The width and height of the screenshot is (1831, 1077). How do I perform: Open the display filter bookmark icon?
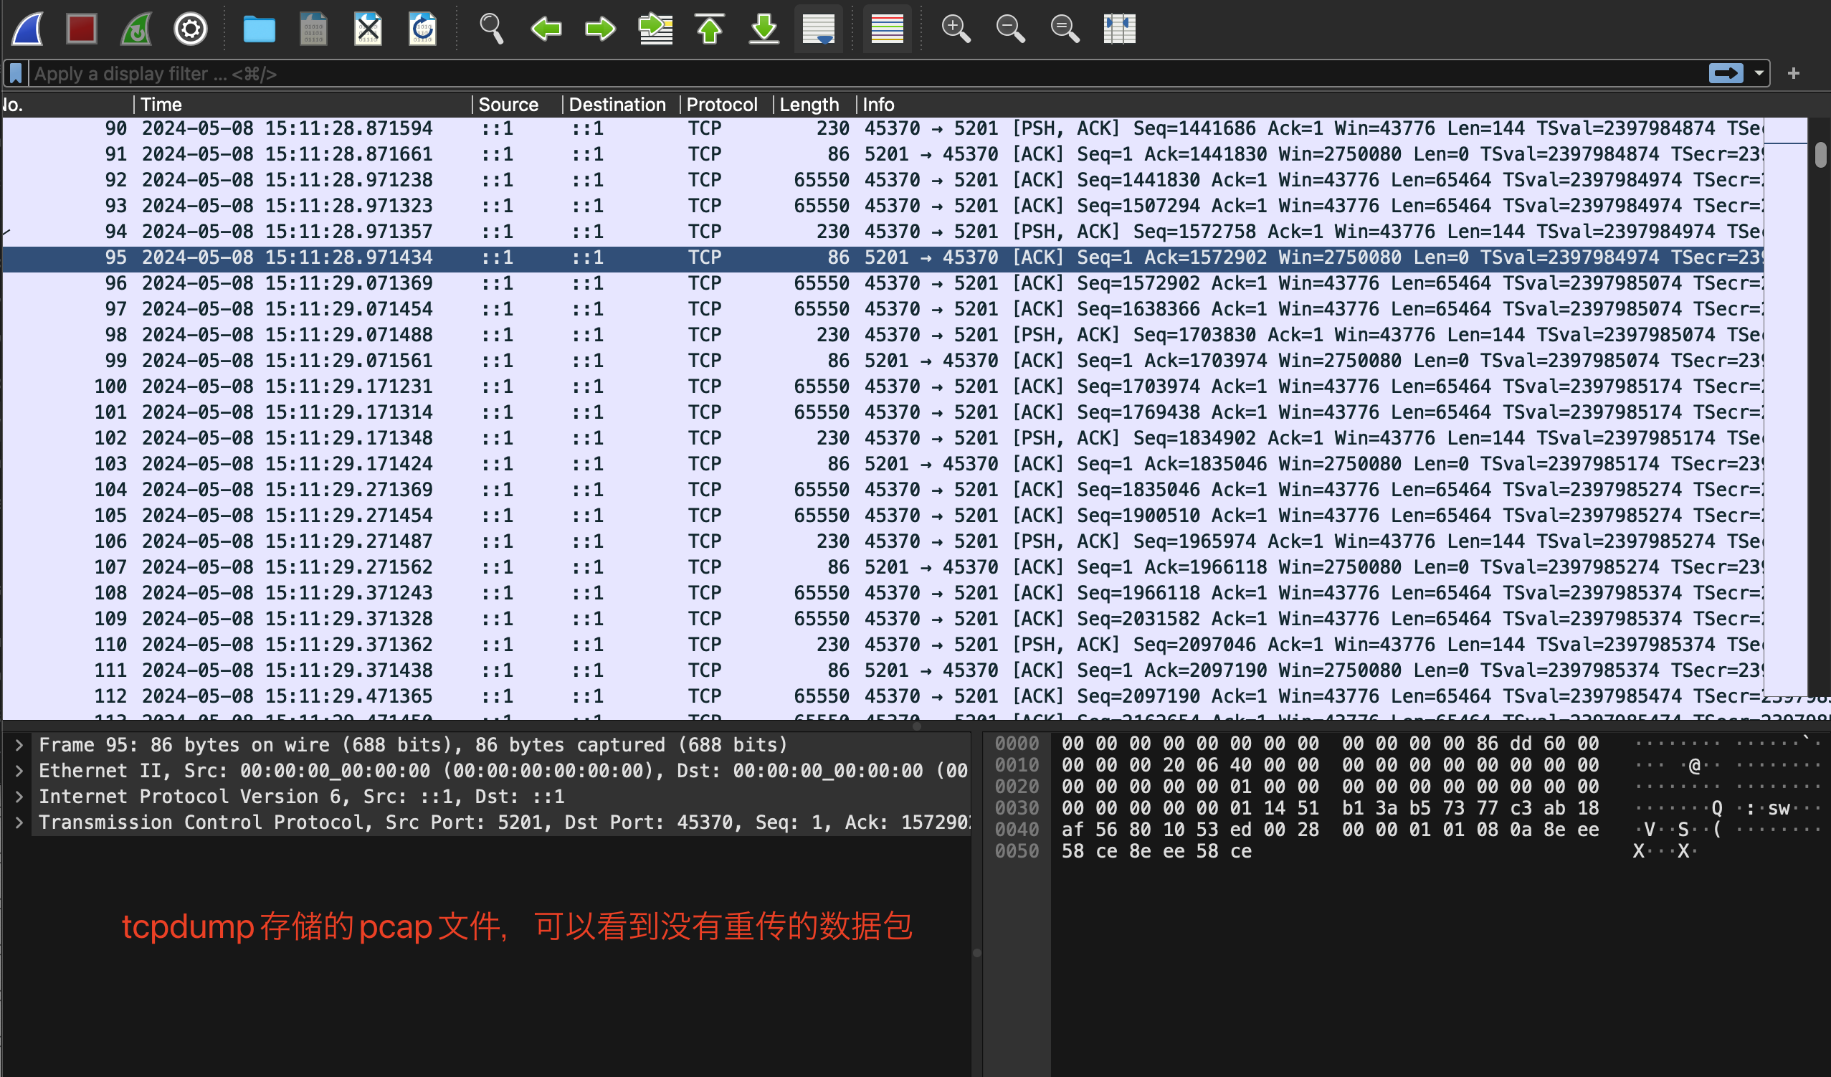point(16,73)
